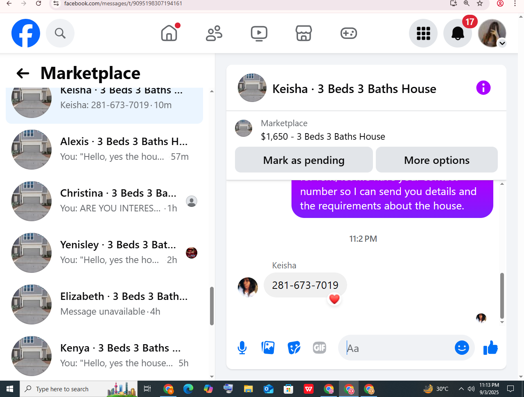Click the chat scrollbar down arrow

[x=502, y=322]
